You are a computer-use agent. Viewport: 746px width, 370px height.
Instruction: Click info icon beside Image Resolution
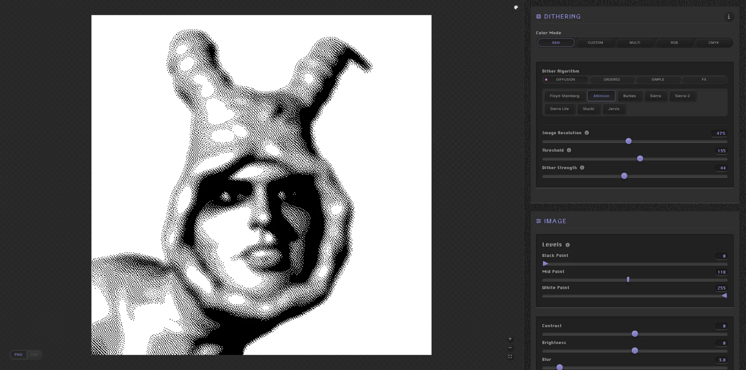point(587,133)
